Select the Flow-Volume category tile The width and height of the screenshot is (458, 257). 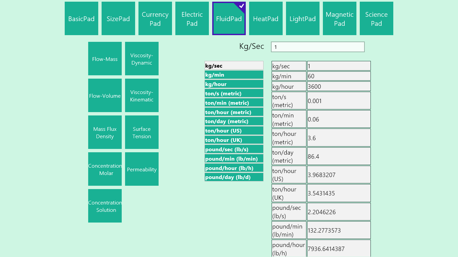pos(105,95)
